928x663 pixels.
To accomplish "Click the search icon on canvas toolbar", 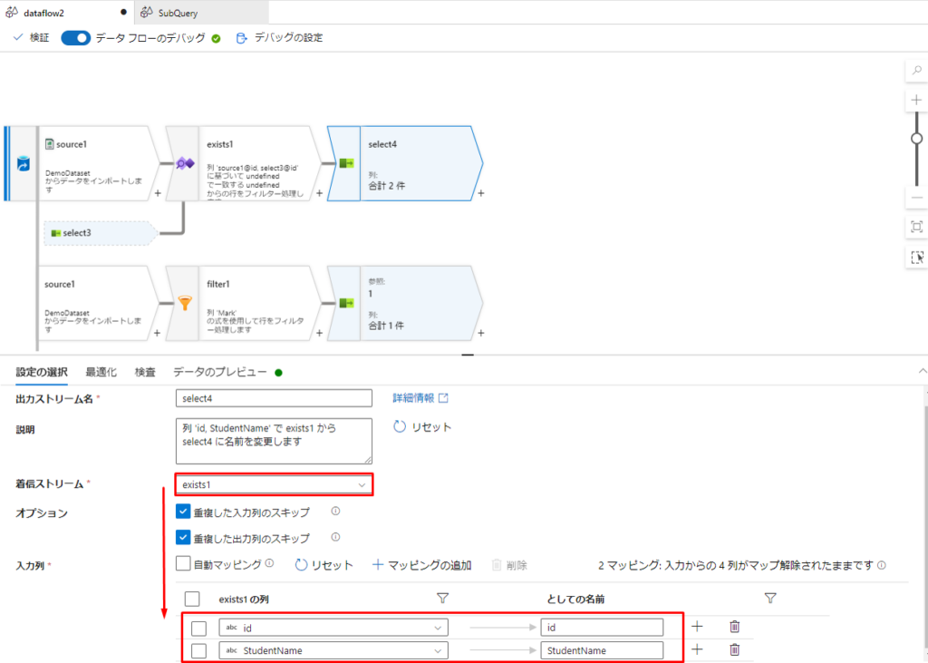I will point(917,71).
